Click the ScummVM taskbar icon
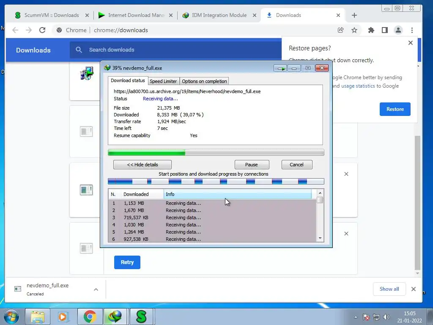 141,317
